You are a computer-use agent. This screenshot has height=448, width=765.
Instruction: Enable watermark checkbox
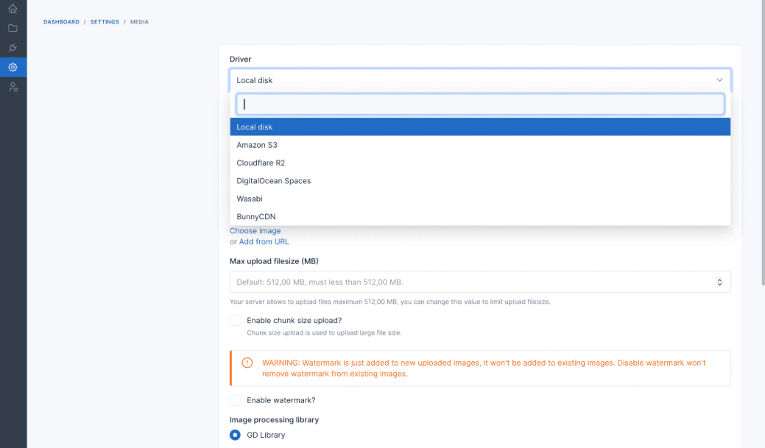tap(235, 400)
